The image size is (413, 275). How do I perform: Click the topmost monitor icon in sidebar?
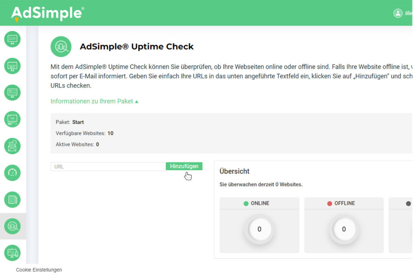pyautogui.click(x=12, y=39)
